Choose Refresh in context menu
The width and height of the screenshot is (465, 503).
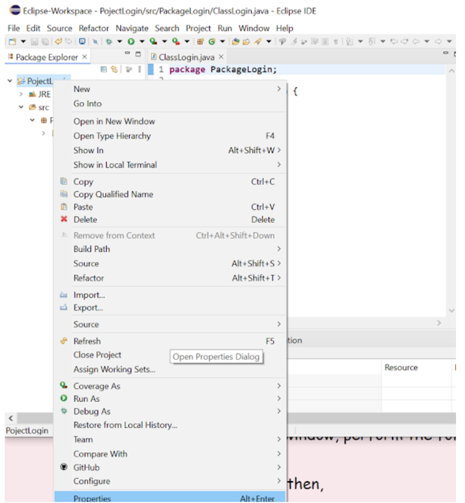pyautogui.click(x=170, y=341)
